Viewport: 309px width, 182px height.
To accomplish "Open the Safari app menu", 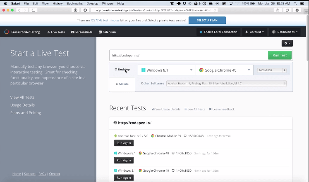I will 15,4.
